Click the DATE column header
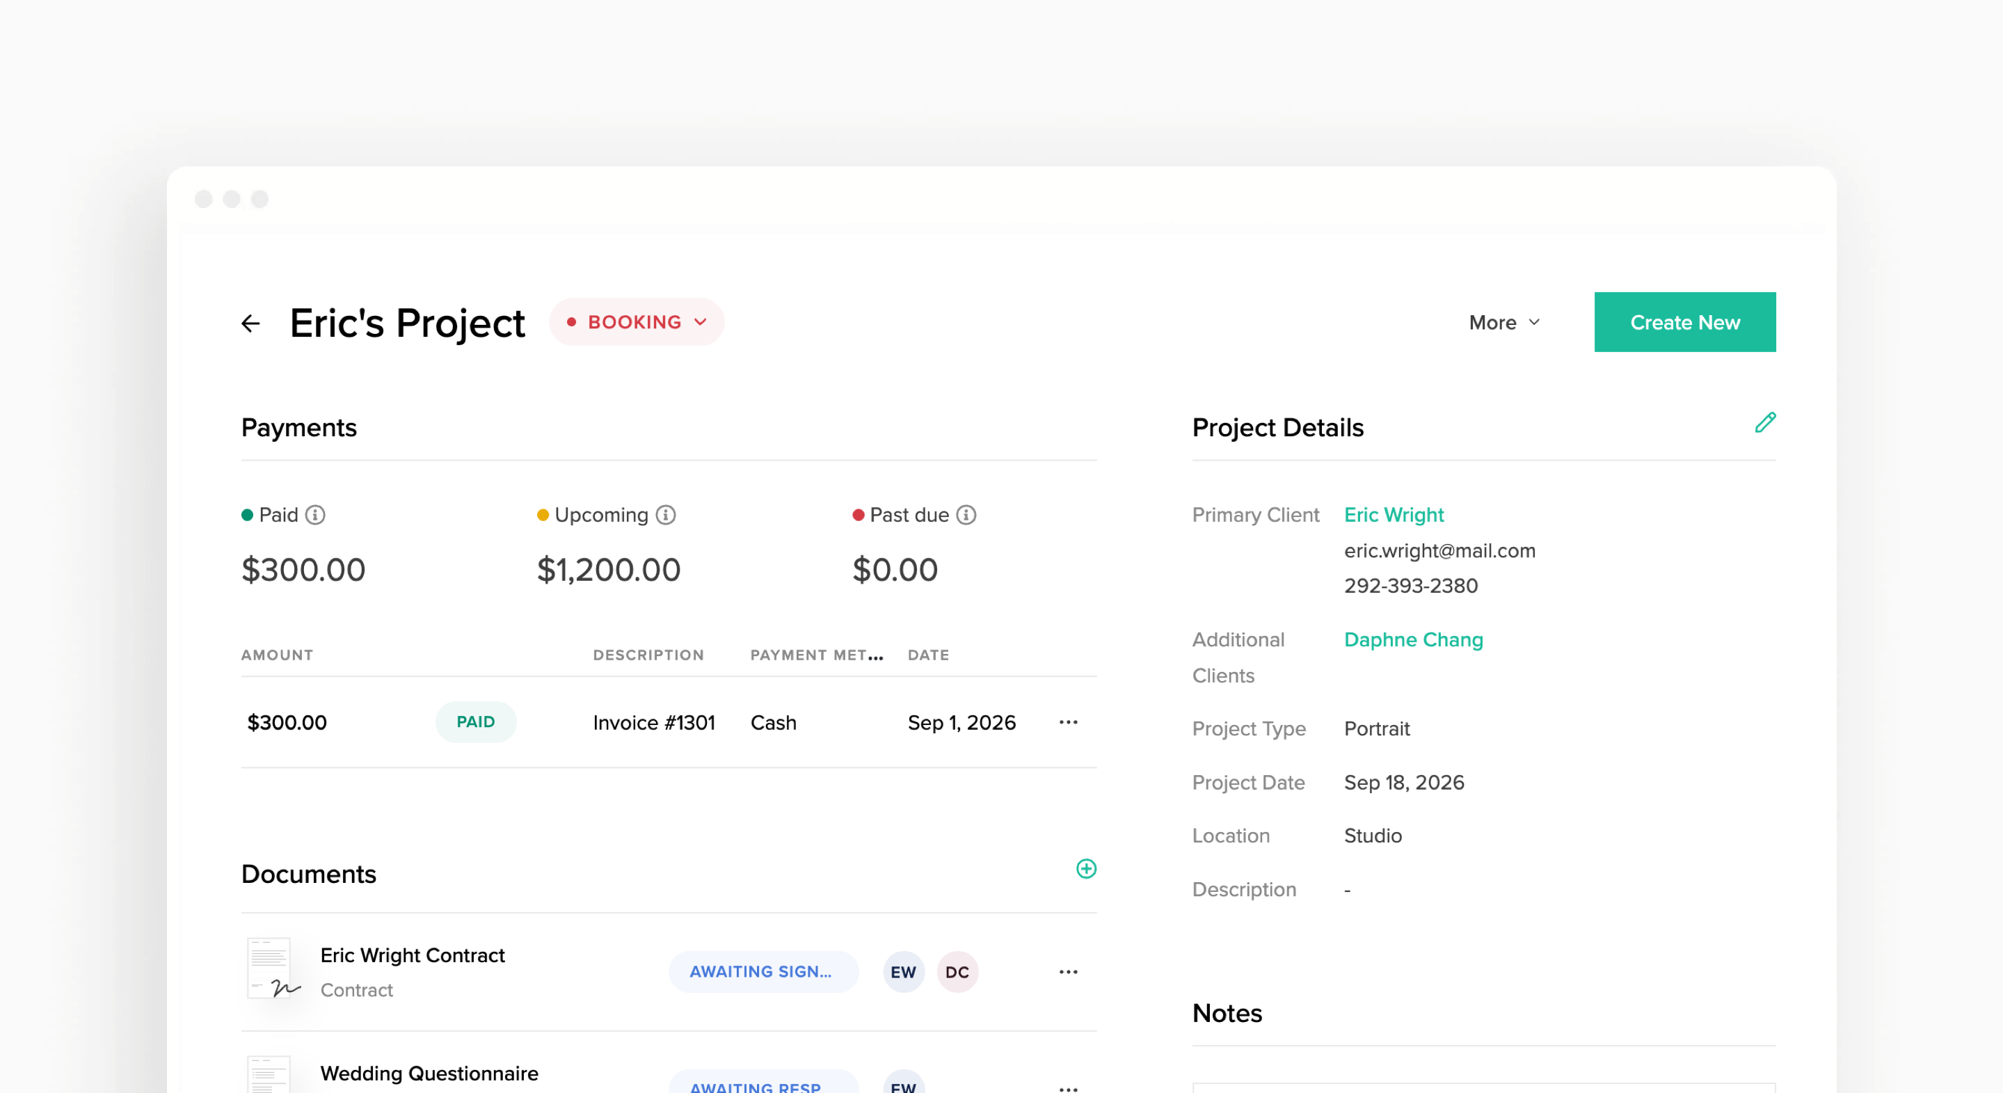 click(x=927, y=655)
